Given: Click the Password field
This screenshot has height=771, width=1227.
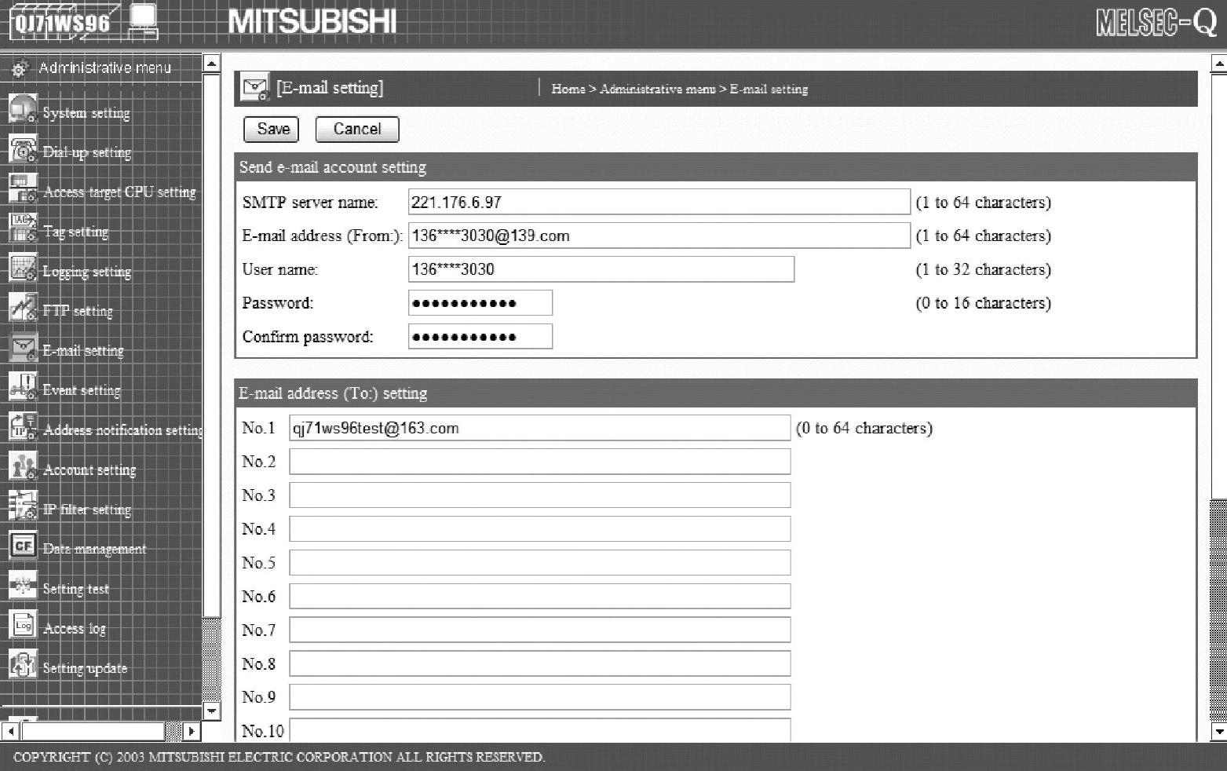Looking at the screenshot, I should (480, 303).
